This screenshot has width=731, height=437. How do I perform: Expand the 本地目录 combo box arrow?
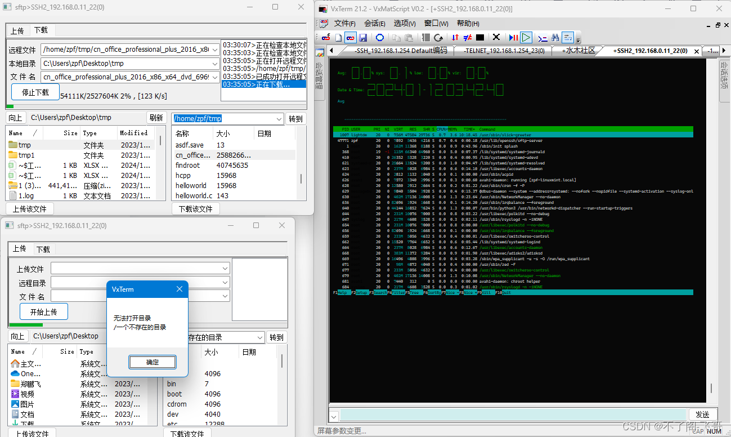point(214,64)
